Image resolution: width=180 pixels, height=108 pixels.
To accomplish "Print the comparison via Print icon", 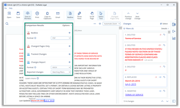I will click(x=37, y=15).
